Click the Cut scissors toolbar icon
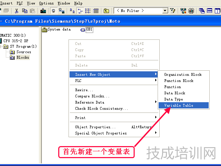The image size is (221, 166). click(16, 11)
